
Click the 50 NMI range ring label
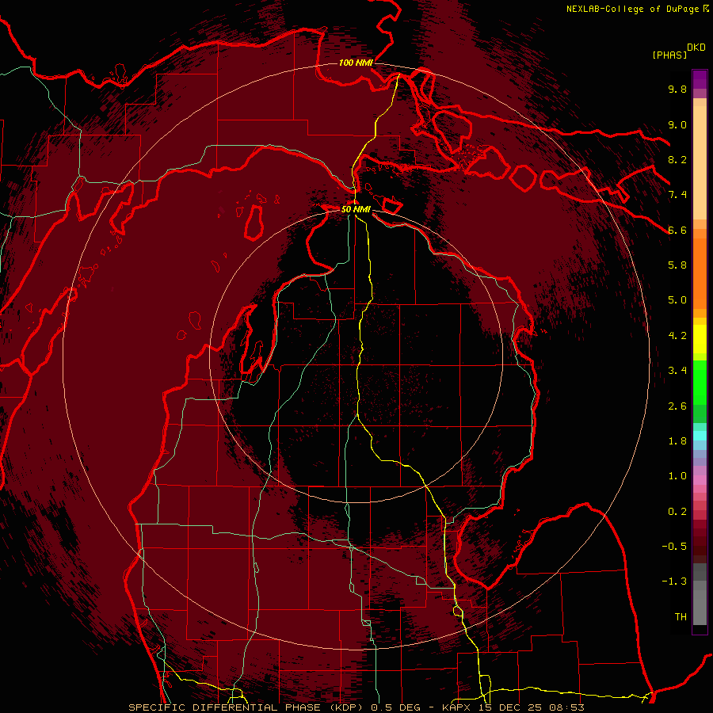click(x=356, y=209)
